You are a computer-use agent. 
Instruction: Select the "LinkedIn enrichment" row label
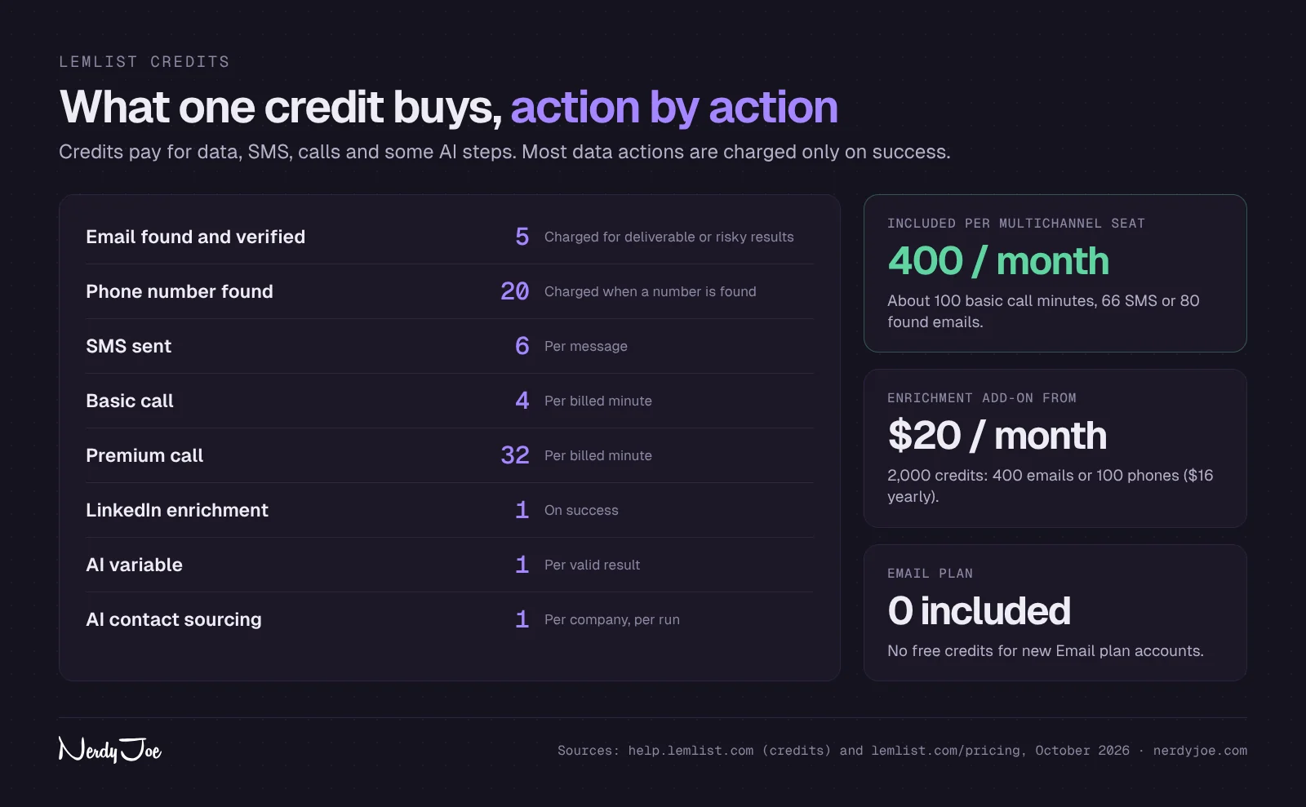[177, 510]
